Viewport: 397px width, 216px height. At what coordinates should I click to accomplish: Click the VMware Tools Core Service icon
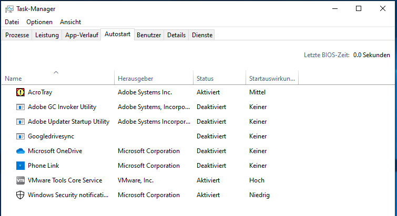tap(21, 180)
